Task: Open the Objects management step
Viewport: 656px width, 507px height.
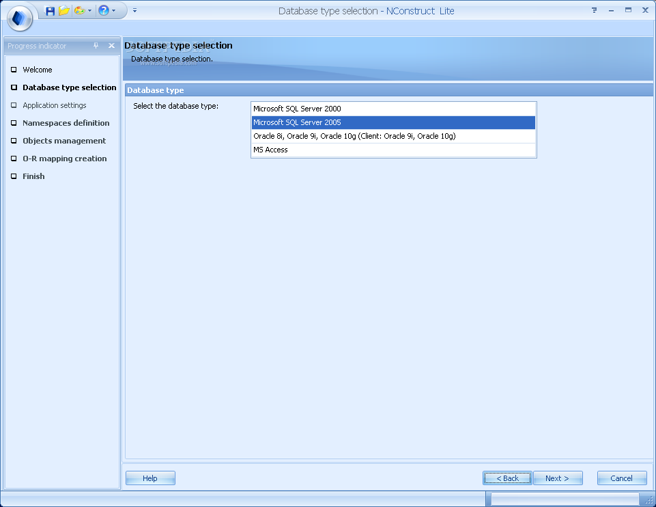Action: pyautogui.click(x=64, y=141)
